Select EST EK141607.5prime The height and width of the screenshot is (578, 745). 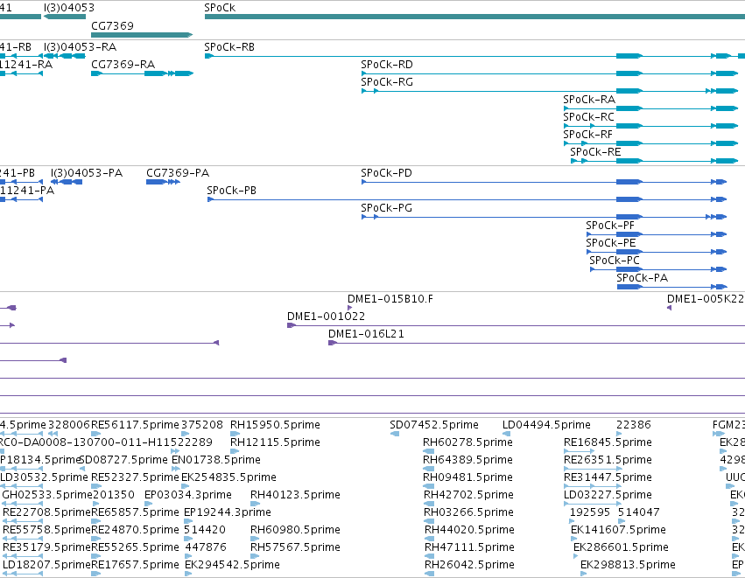point(619,530)
